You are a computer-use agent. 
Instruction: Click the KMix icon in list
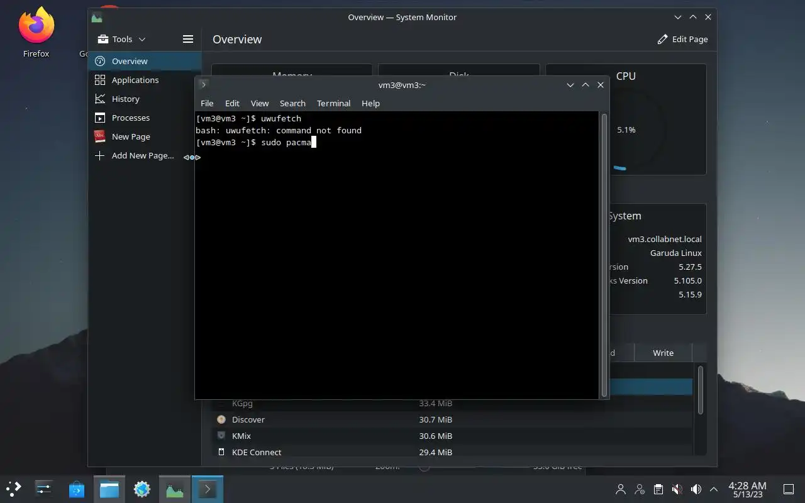click(221, 436)
